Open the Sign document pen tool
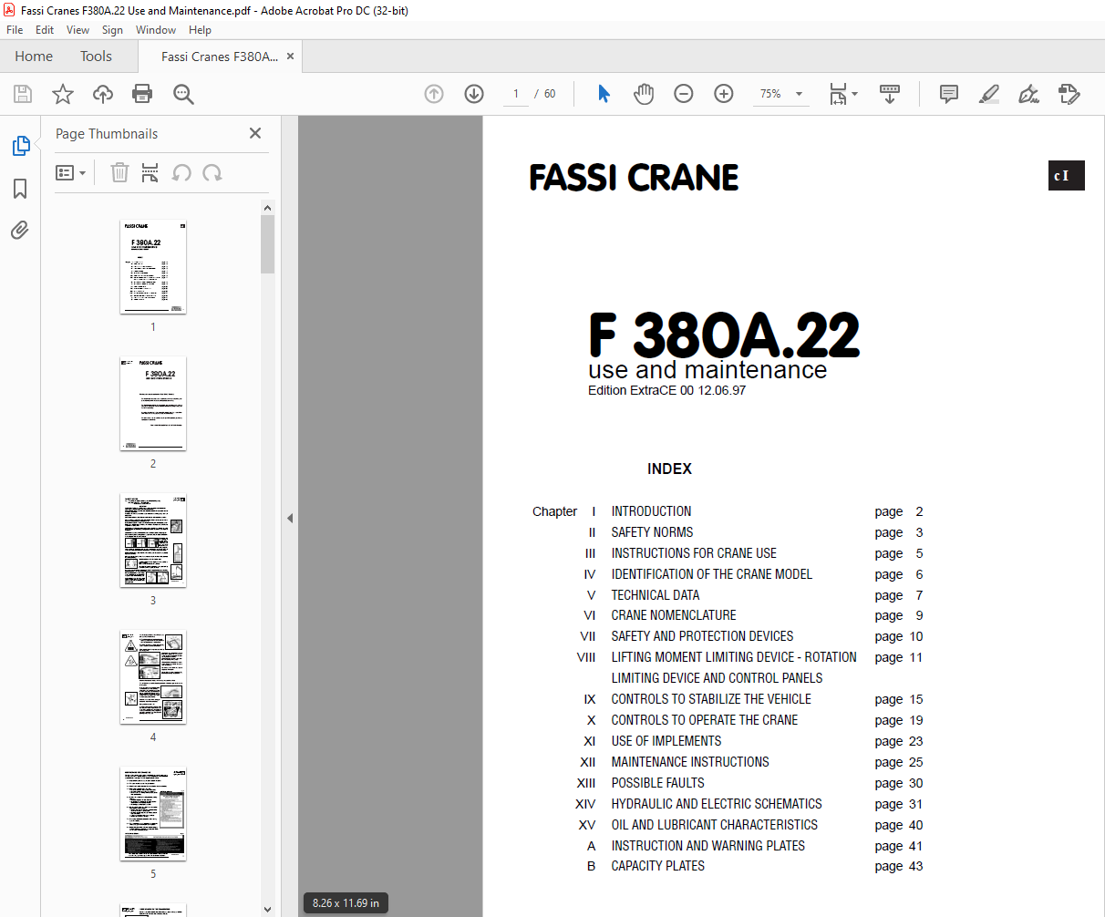1105x917 pixels. coord(1029,94)
